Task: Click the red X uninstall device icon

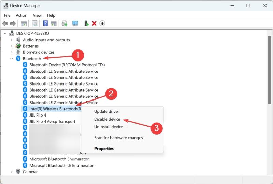Action: coord(94,23)
